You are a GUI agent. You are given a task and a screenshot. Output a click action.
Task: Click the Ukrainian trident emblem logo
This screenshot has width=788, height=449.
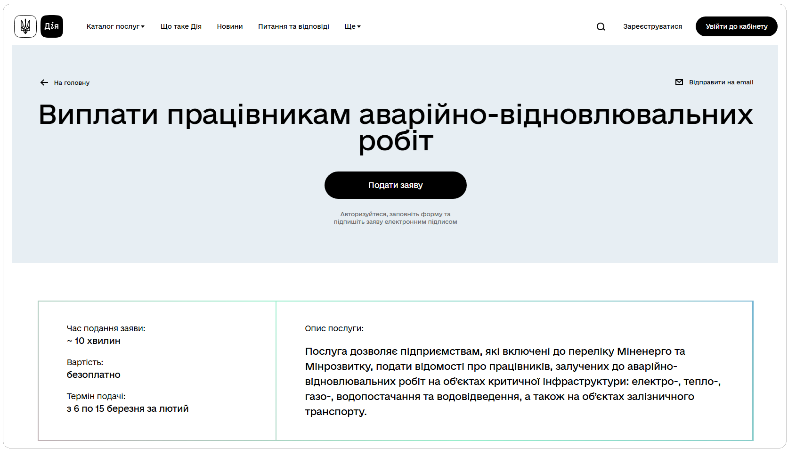click(x=25, y=26)
